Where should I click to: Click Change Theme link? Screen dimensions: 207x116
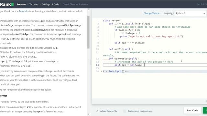tap(151, 13)
